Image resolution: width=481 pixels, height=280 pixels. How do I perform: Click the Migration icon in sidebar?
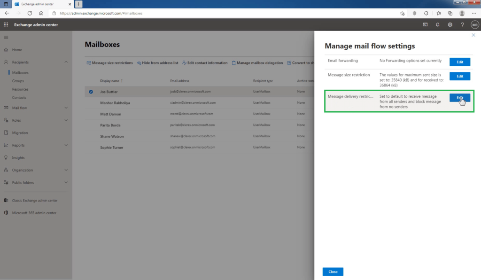[6, 133]
